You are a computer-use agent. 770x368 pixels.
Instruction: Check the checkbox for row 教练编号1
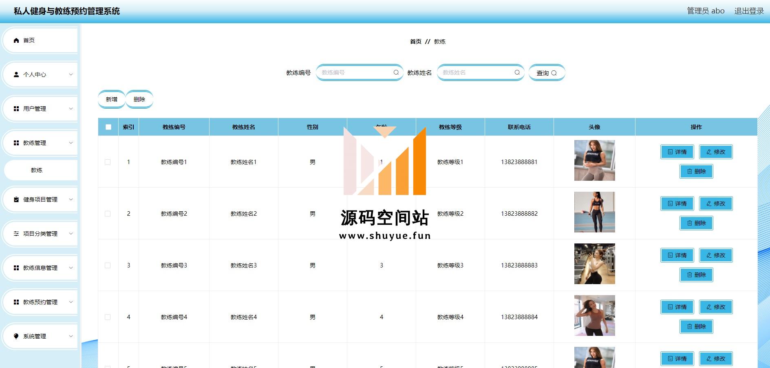[108, 162]
